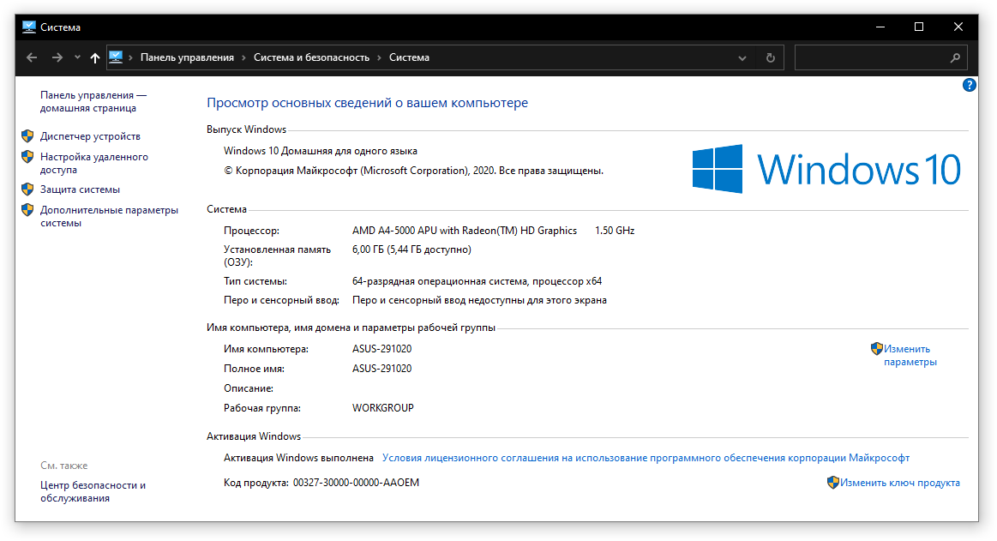997x541 pixels.
Task: Open Защита системы link
Action: [x=80, y=189]
